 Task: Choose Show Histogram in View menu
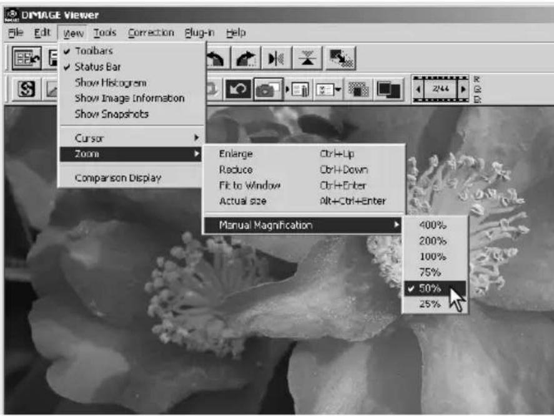click(131, 82)
